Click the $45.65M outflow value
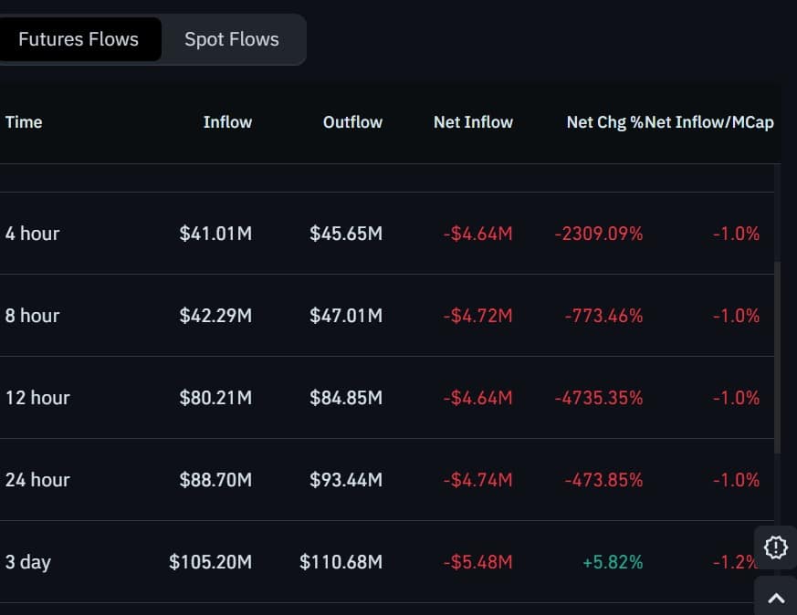Image resolution: width=797 pixels, height=615 pixels. [x=346, y=234]
